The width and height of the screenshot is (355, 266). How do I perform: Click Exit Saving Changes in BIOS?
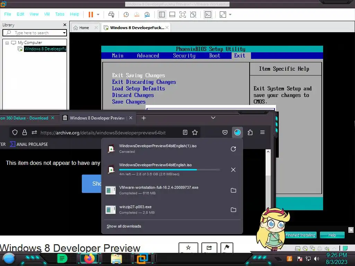pos(139,75)
